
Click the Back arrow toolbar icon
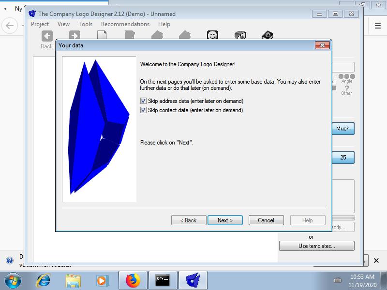point(47,36)
